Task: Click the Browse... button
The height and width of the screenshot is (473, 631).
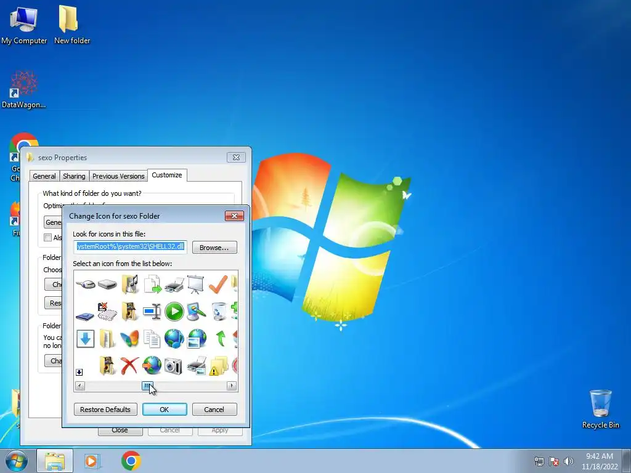Action: click(214, 248)
